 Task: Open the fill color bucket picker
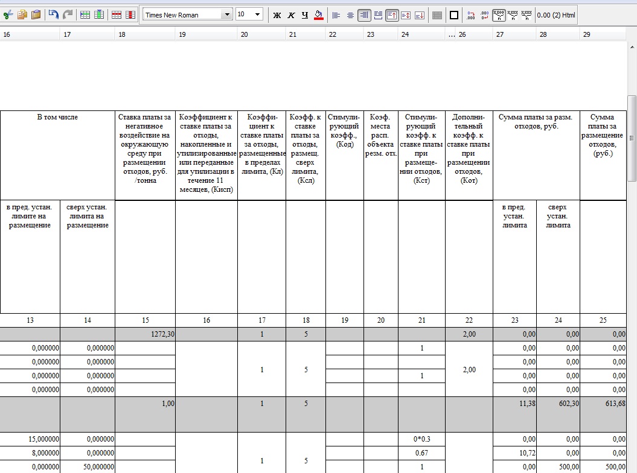pos(319,14)
